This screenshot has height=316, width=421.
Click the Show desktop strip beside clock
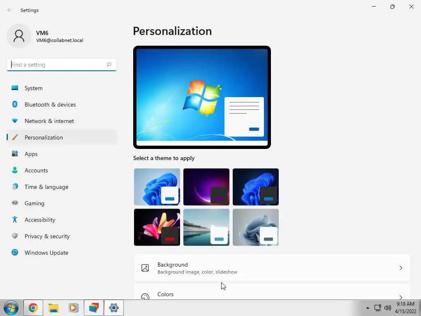point(419,308)
